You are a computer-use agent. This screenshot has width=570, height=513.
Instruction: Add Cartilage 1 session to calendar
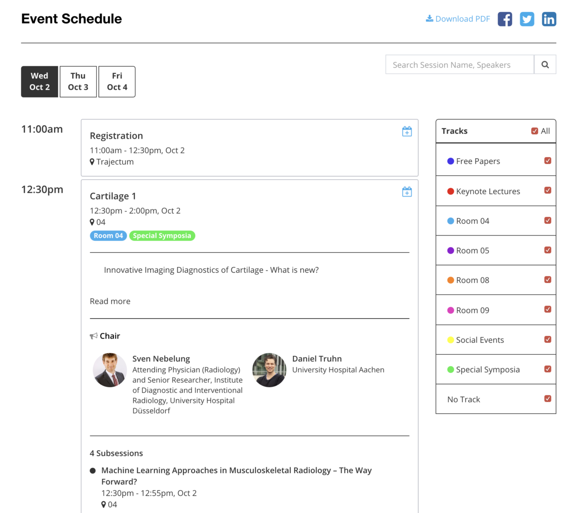(x=407, y=192)
